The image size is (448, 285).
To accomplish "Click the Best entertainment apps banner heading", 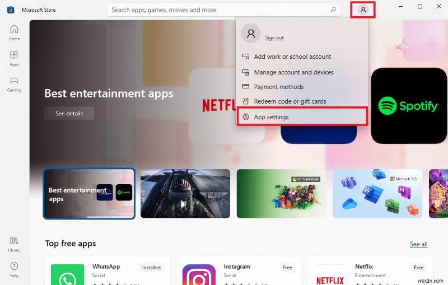I will (109, 94).
